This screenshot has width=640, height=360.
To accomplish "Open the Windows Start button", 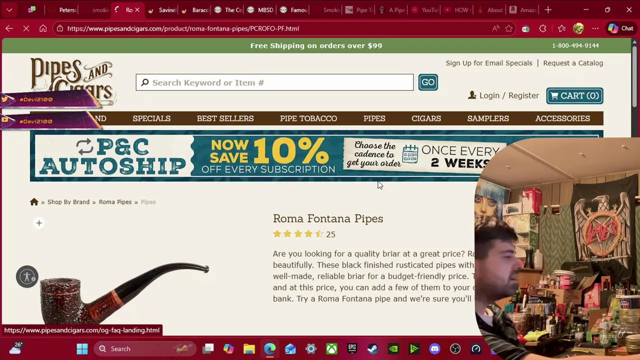I will [82, 348].
